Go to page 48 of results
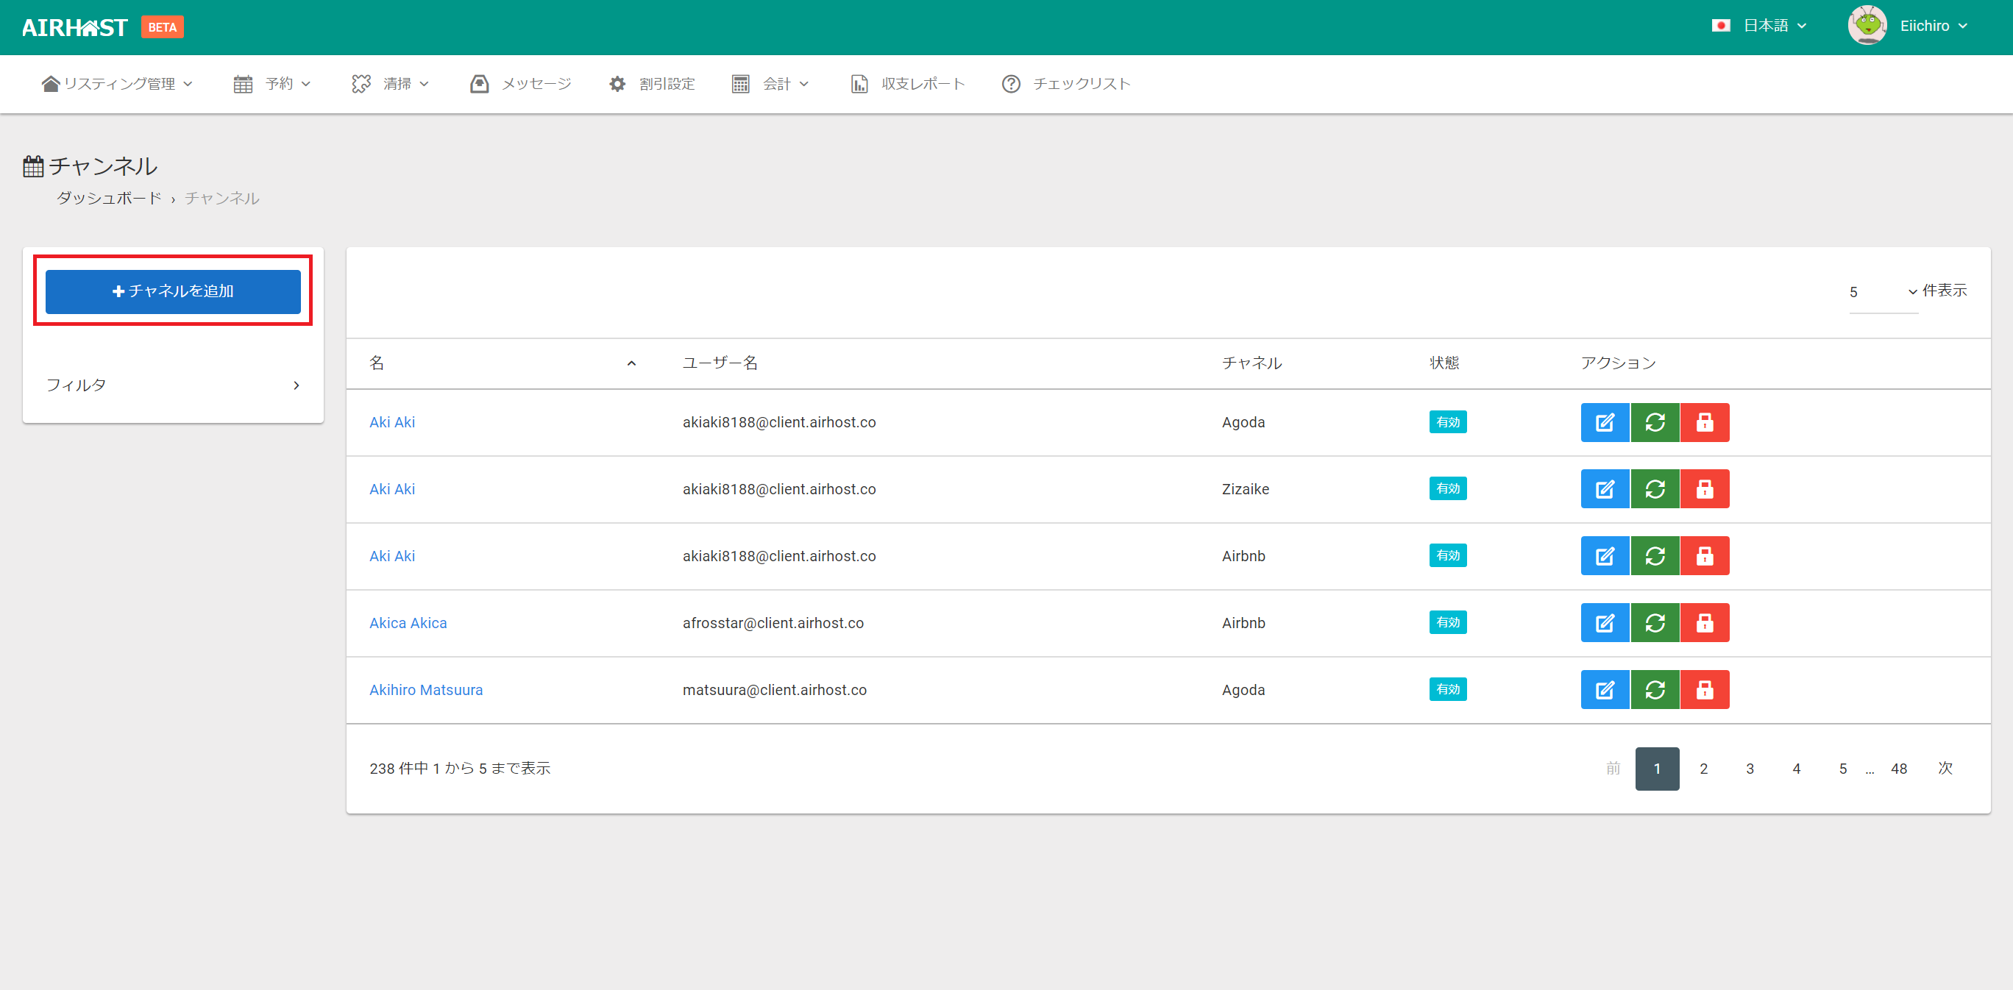Viewport: 2013px width, 990px height. pyautogui.click(x=1898, y=769)
